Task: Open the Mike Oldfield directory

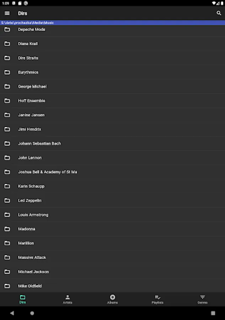Action: tap(112, 286)
